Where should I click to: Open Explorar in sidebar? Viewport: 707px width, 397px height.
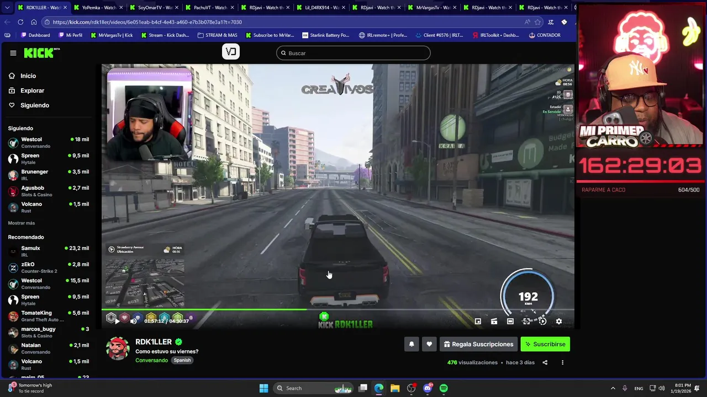coord(32,90)
